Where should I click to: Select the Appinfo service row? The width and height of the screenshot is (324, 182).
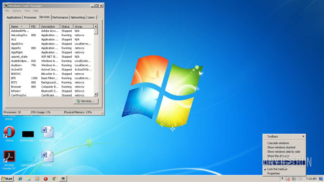click(52, 48)
